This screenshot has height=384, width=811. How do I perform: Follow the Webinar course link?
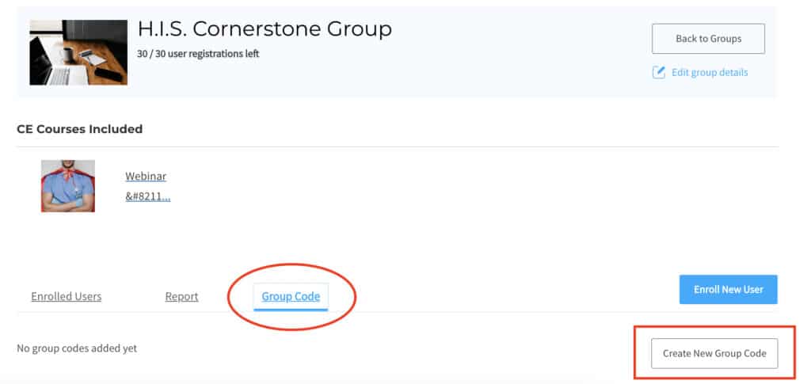click(146, 177)
